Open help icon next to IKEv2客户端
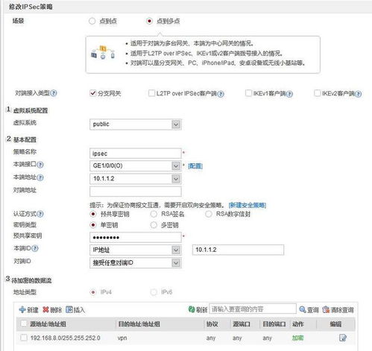372x351 pixels. coord(358,94)
